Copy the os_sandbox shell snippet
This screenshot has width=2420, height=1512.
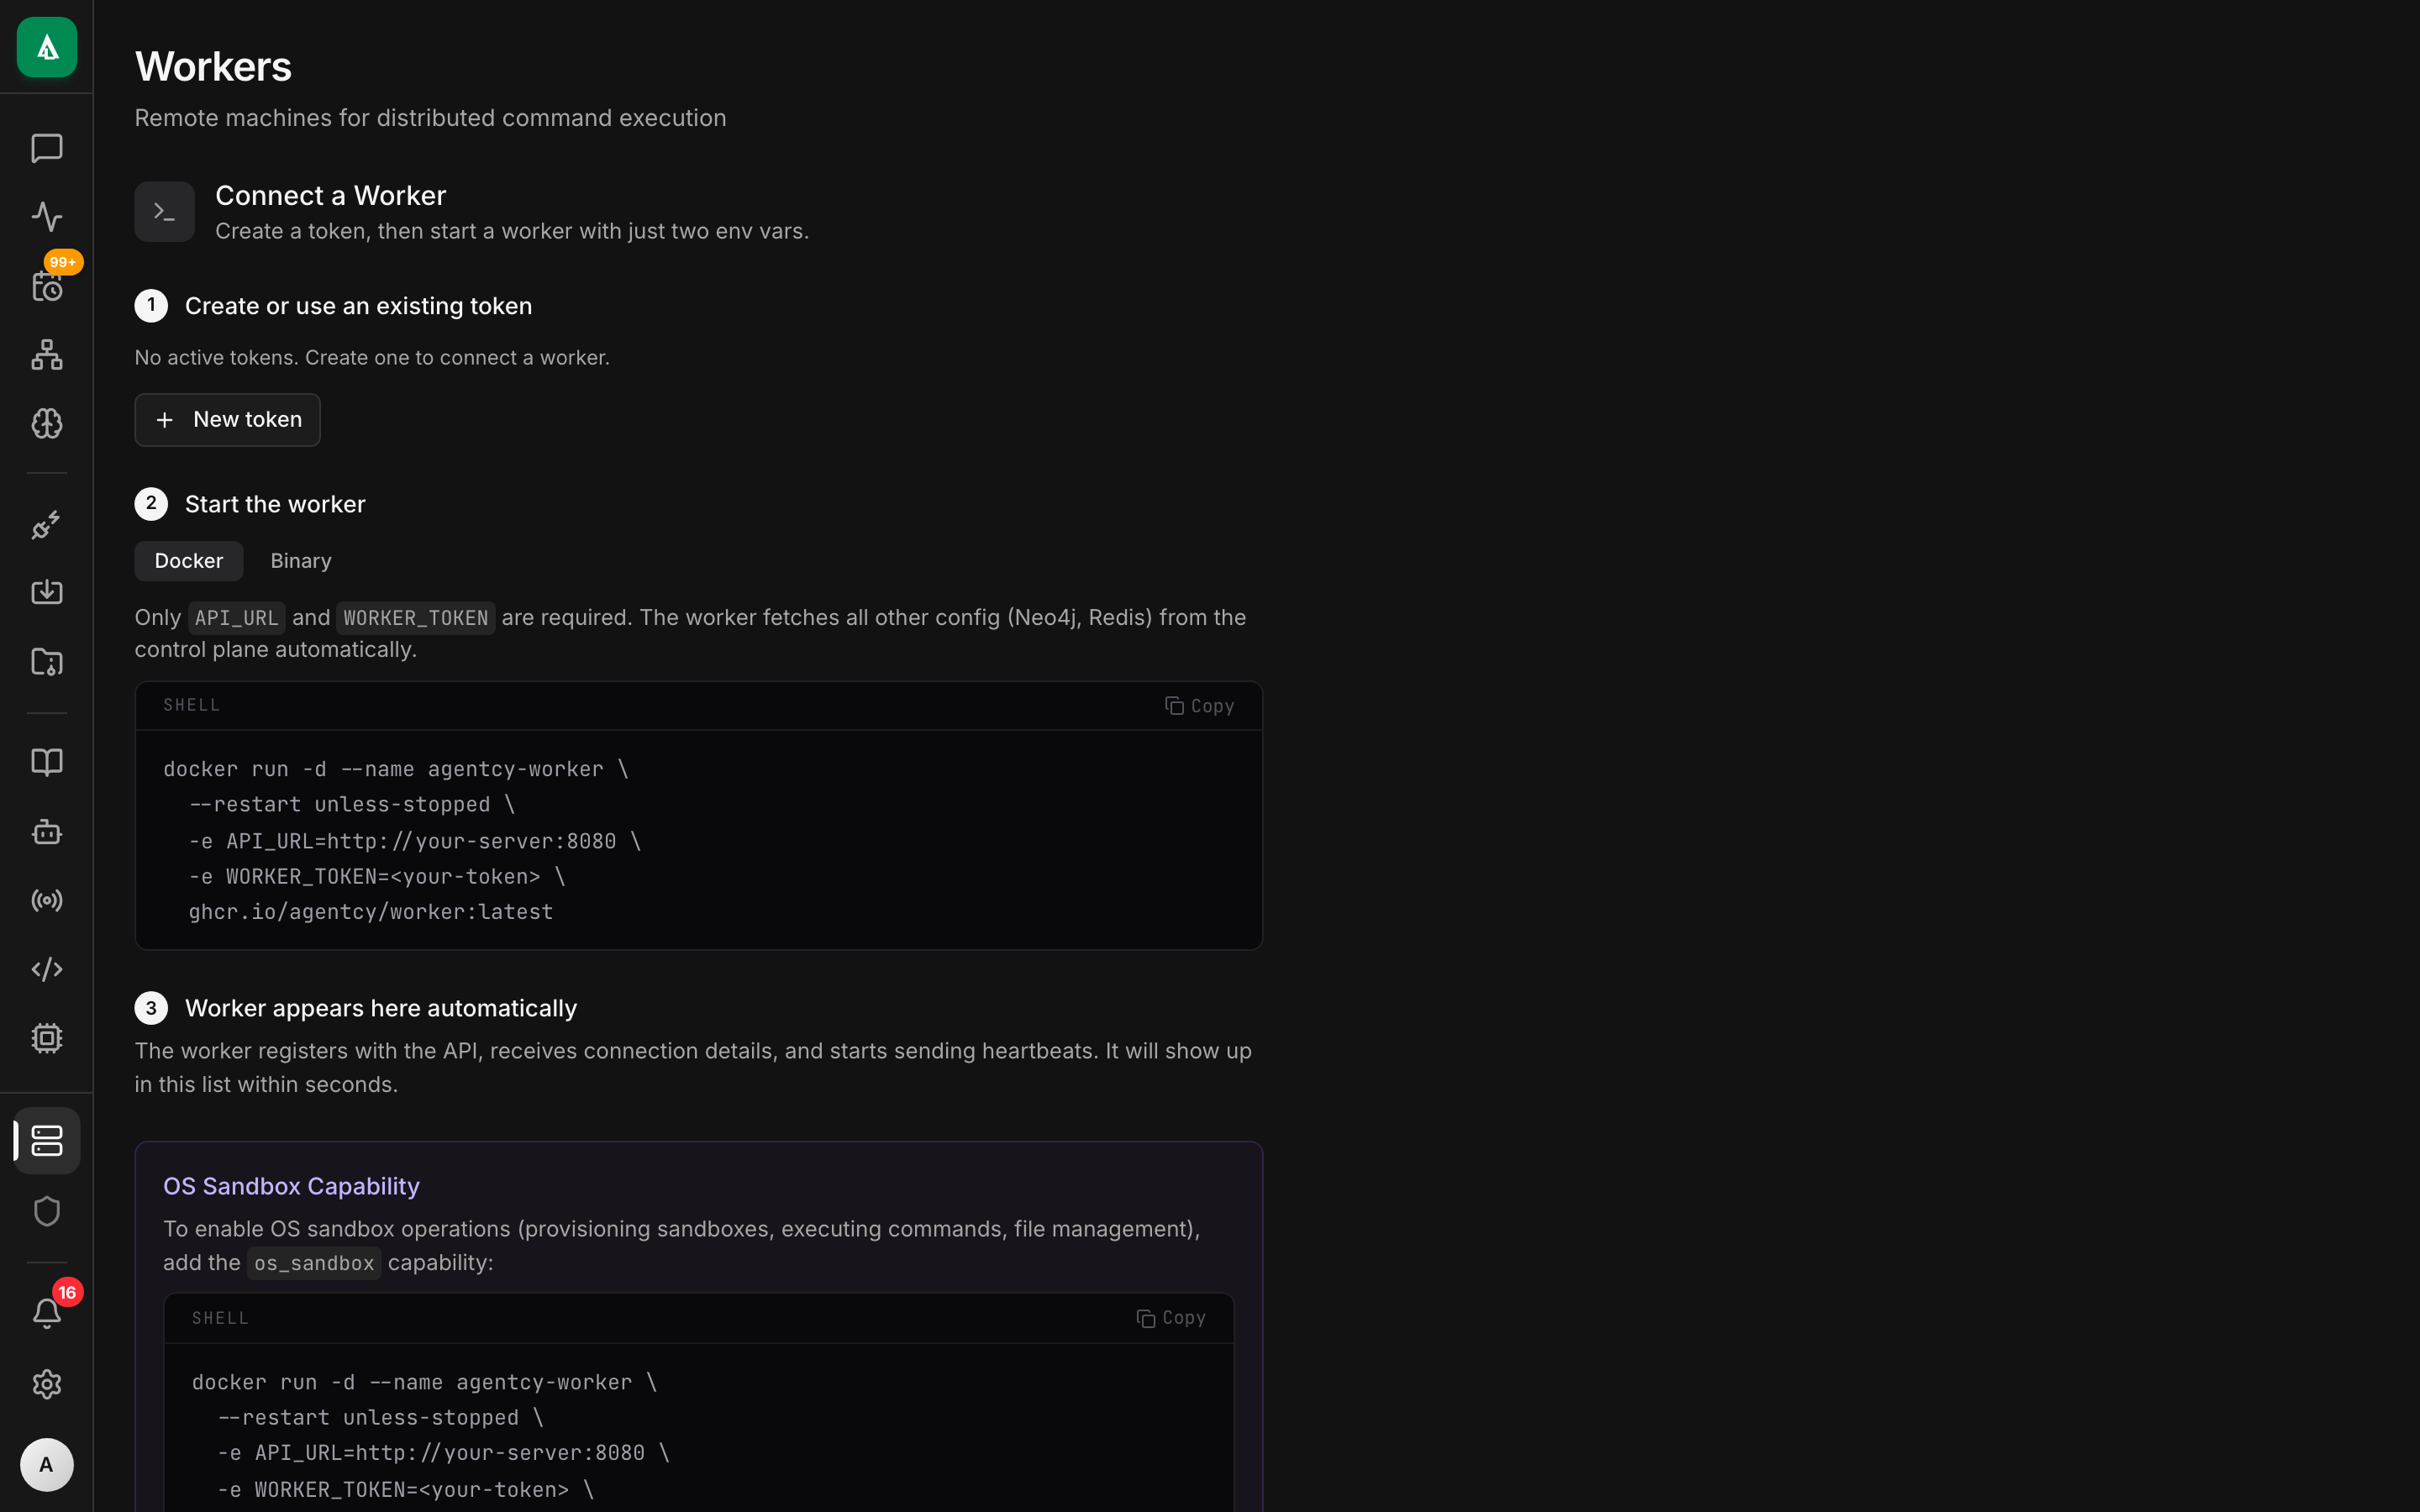(1171, 1317)
